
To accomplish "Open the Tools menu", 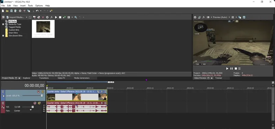I will (30, 6).
